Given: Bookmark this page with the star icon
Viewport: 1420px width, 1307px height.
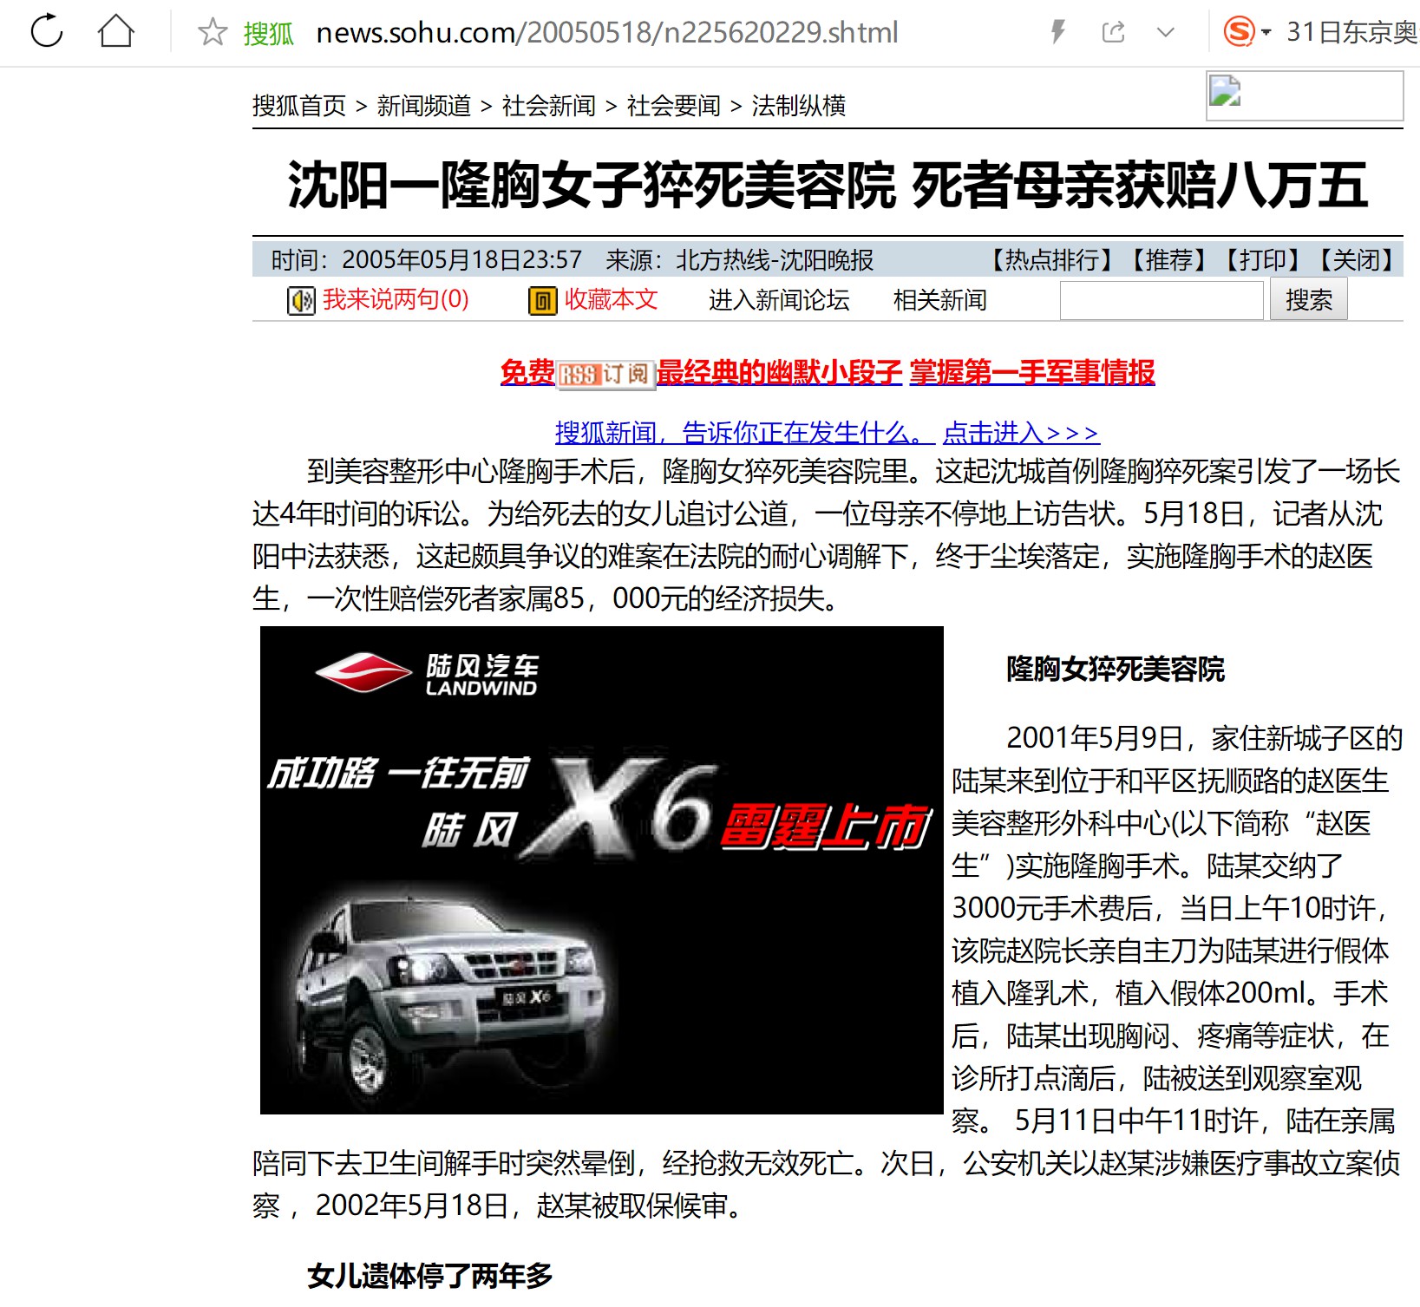Looking at the screenshot, I should 213,33.
